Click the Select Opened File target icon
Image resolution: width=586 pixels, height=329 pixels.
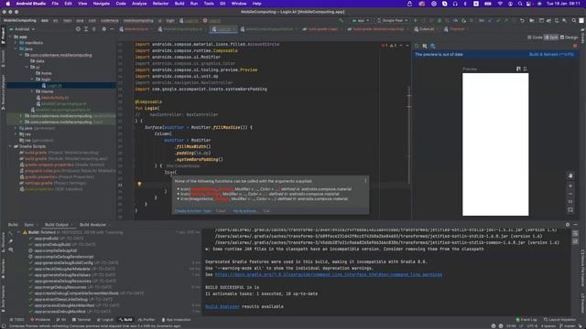coord(78,29)
